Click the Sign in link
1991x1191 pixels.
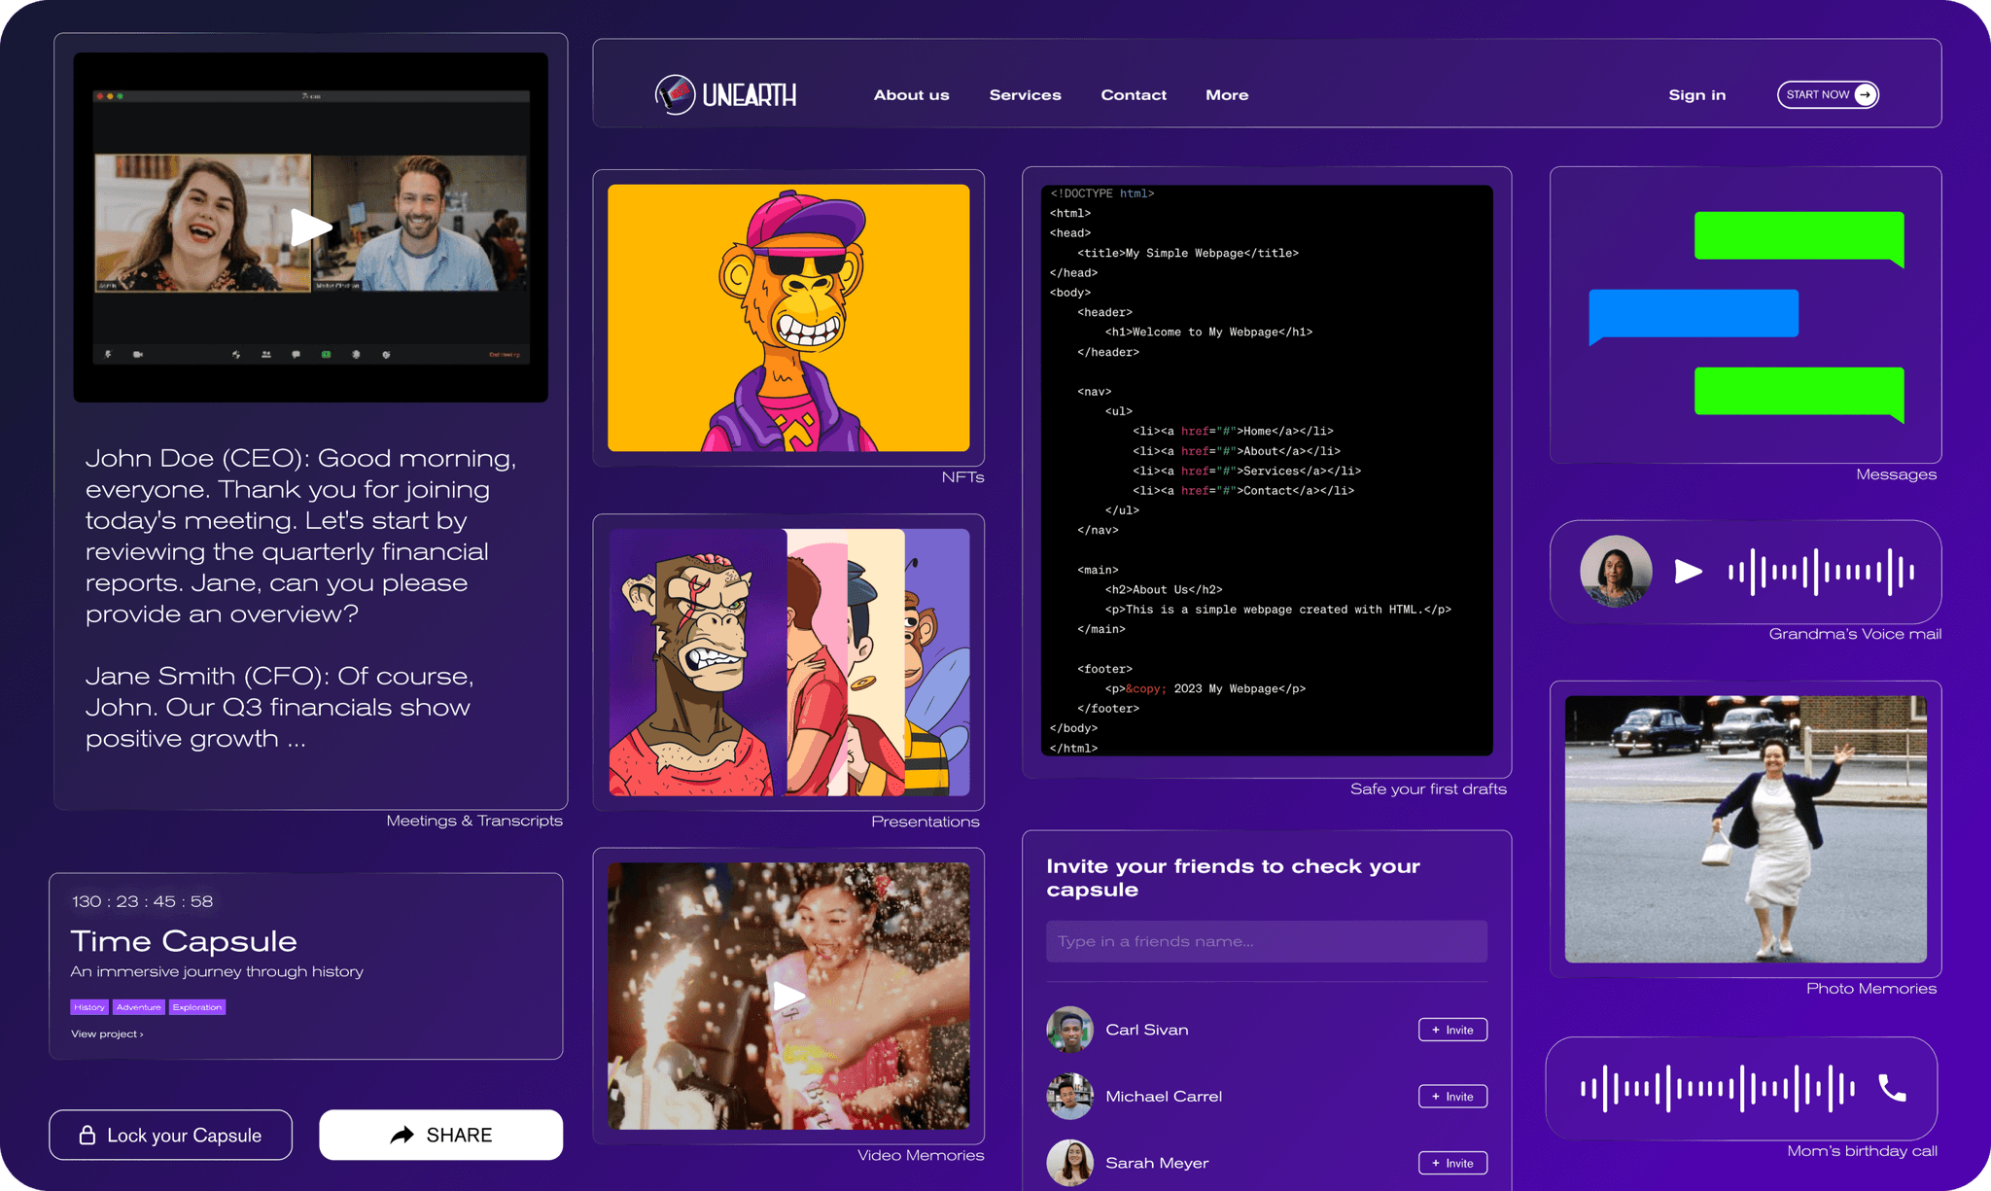[x=1696, y=95]
